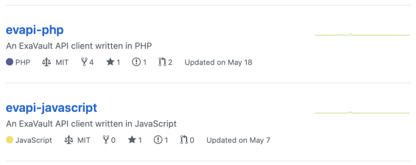
Task: Click the evapi-php activity sparkline graph
Action: 362,35
